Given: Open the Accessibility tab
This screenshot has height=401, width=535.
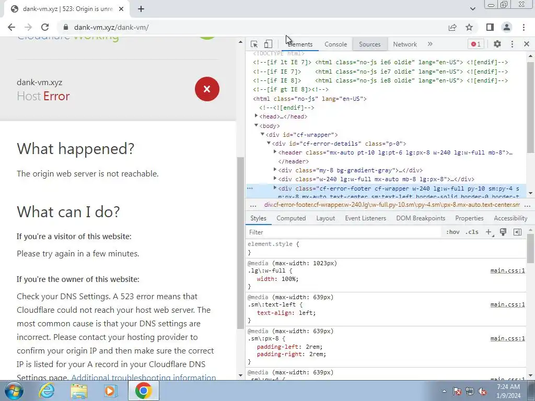Looking at the screenshot, I should click(510, 218).
